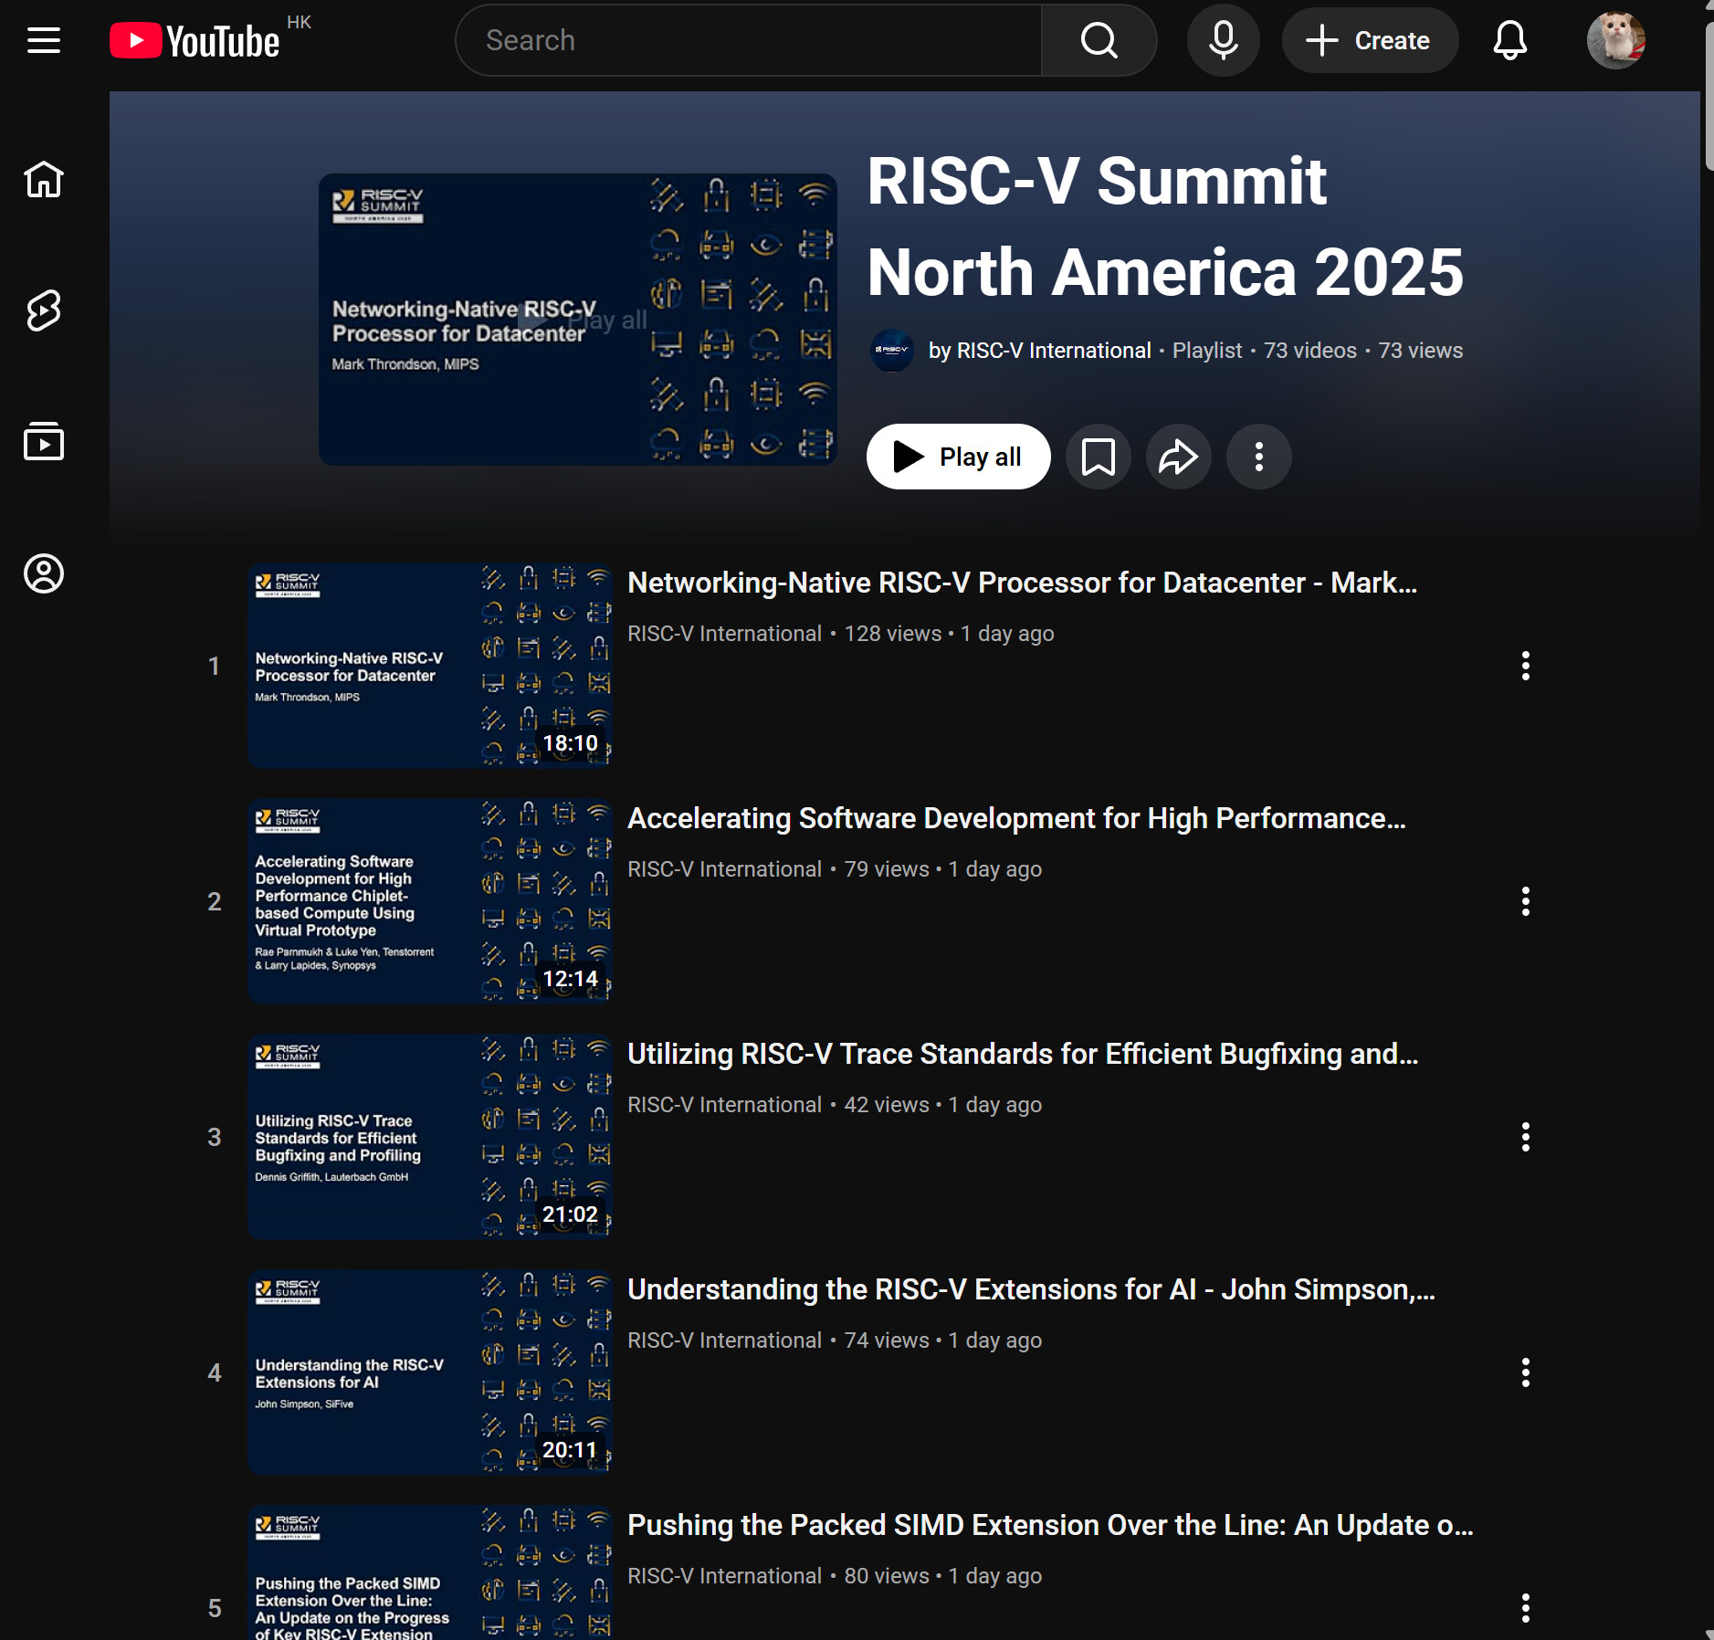Screen dimensions: 1714x1640
Task: Open the You account sidebar icon
Action: (x=43, y=573)
